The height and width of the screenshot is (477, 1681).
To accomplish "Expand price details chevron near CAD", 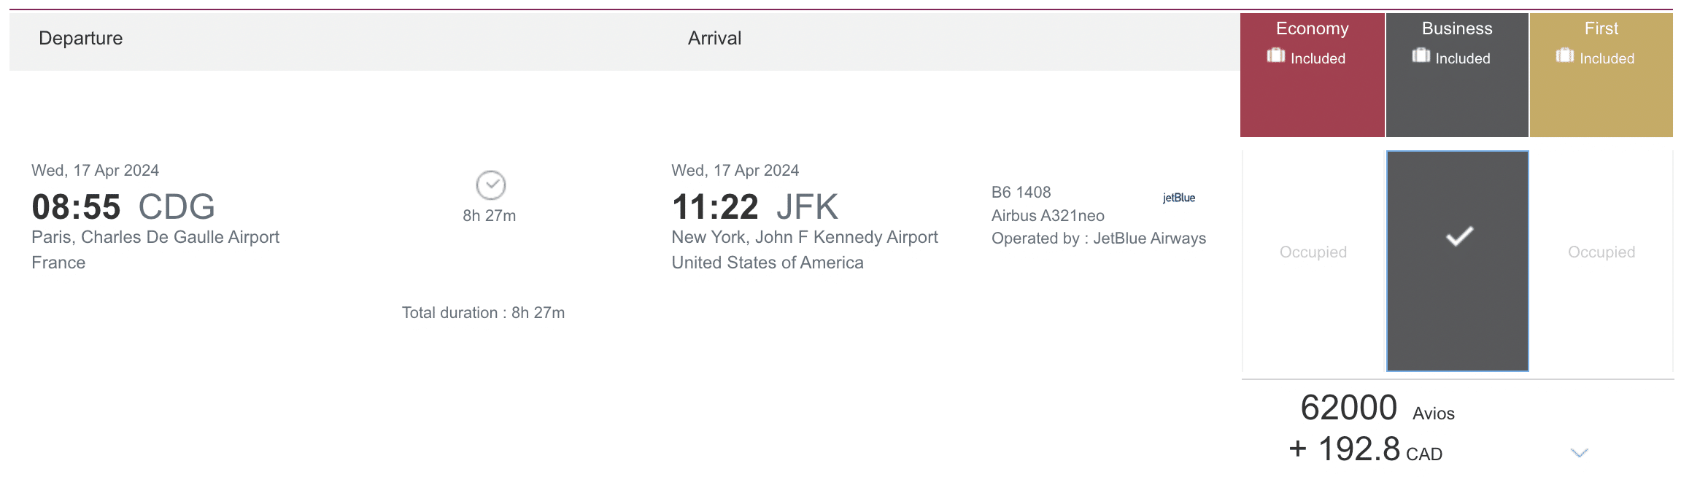I will 1579,453.
